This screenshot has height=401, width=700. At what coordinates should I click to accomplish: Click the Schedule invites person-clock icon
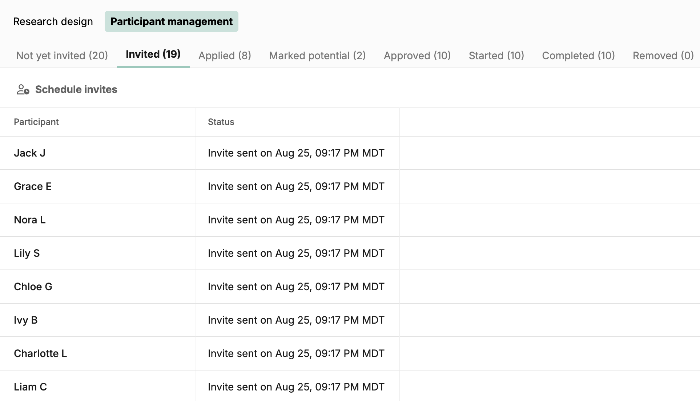tap(23, 90)
